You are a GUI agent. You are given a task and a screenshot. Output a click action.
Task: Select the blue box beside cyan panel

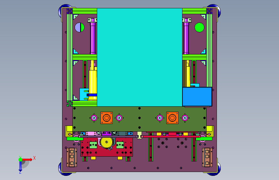[197, 97]
